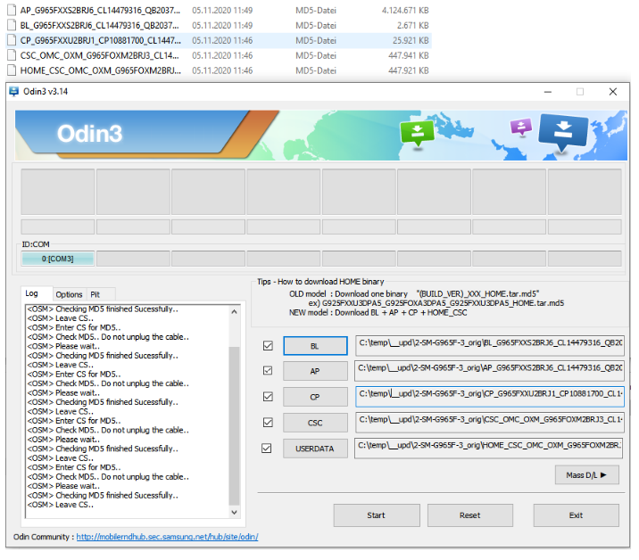Click the CSC file select button
The width and height of the screenshot is (639, 560).
(x=315, y=423)
